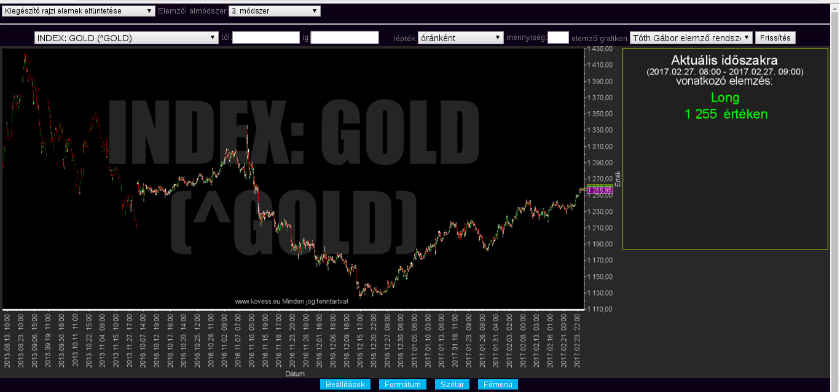
Task: Open the Beállítások settings page
Action: pos(345,385)
